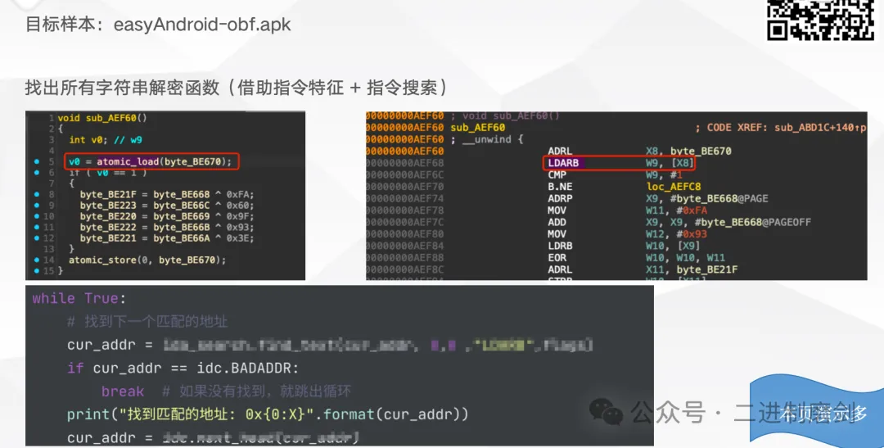The height and width of the screenshot is (448, 884).
Task: Toggle the breakpoint dot on line 9
Action: coord(37,206)
